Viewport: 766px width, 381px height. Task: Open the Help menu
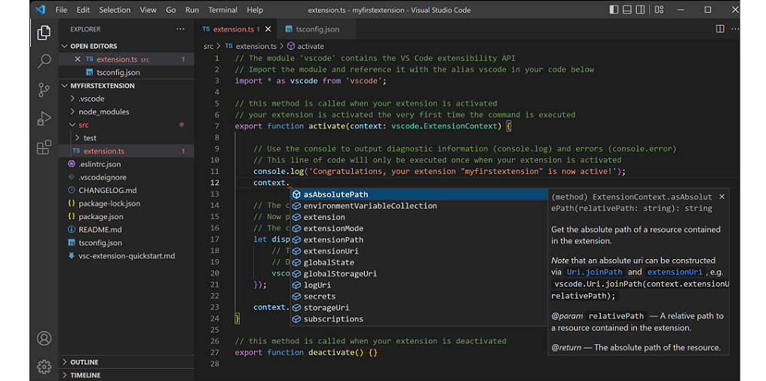[x=255, y=10]
